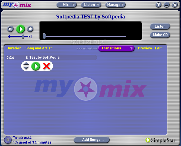Screen dimensions: 181x146
Task: Minimize the MyMix window
Action: point(167,5)
